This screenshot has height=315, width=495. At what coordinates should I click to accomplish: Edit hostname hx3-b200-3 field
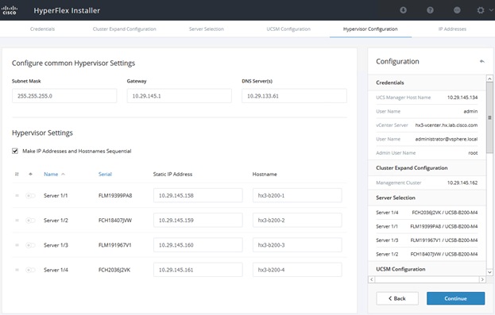coord(297,245)
